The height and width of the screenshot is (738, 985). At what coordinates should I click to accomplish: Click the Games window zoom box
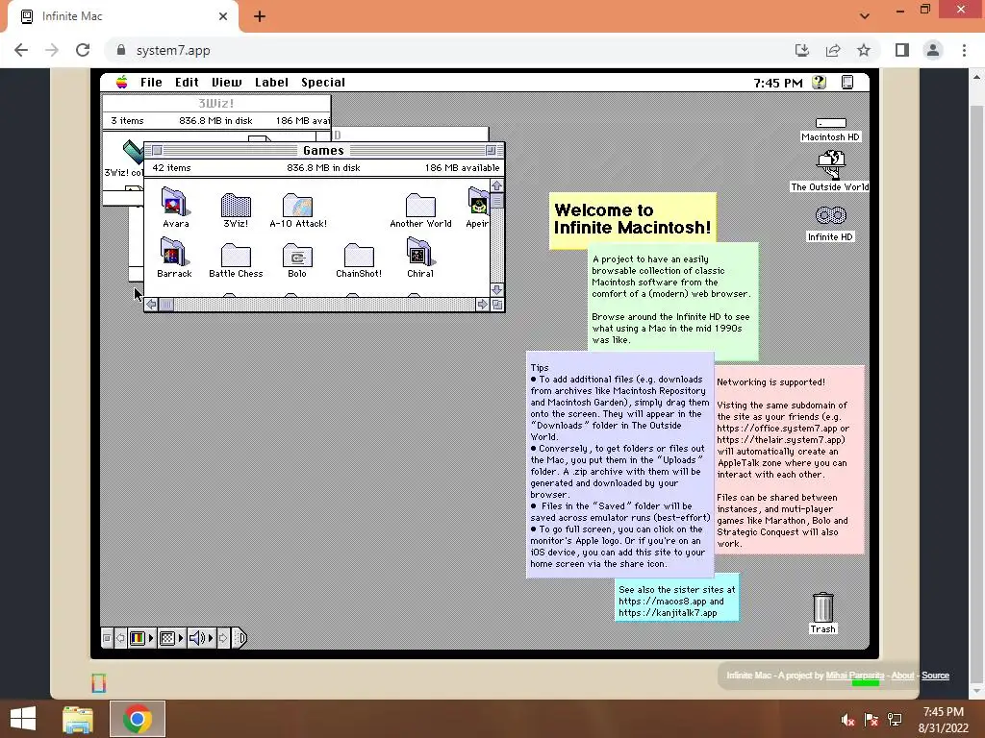click(491, 151)
